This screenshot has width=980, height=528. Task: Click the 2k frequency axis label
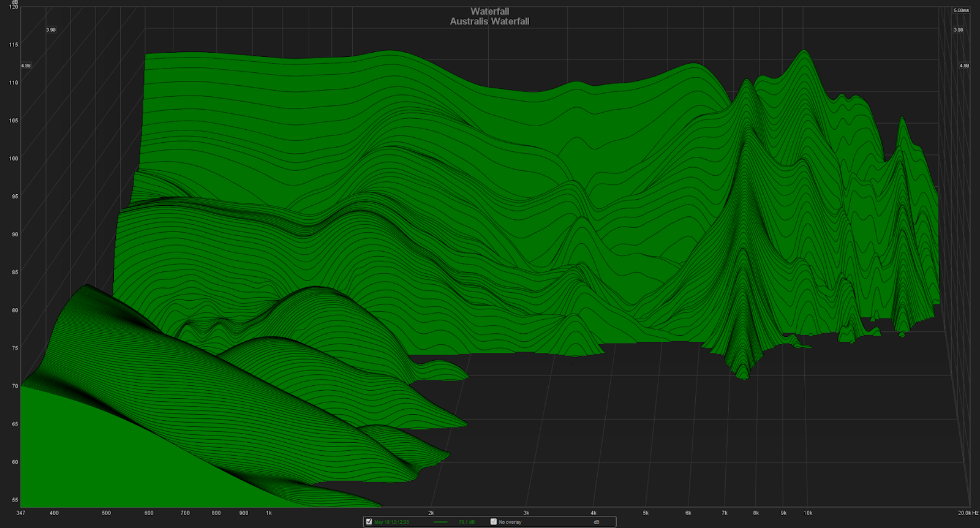coord(431,513)
